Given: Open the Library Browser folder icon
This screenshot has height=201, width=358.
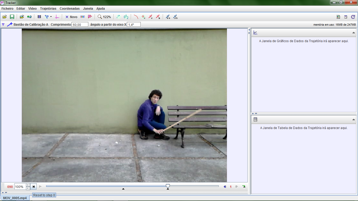Looking at the screenshot, I should tap(22, 17).
